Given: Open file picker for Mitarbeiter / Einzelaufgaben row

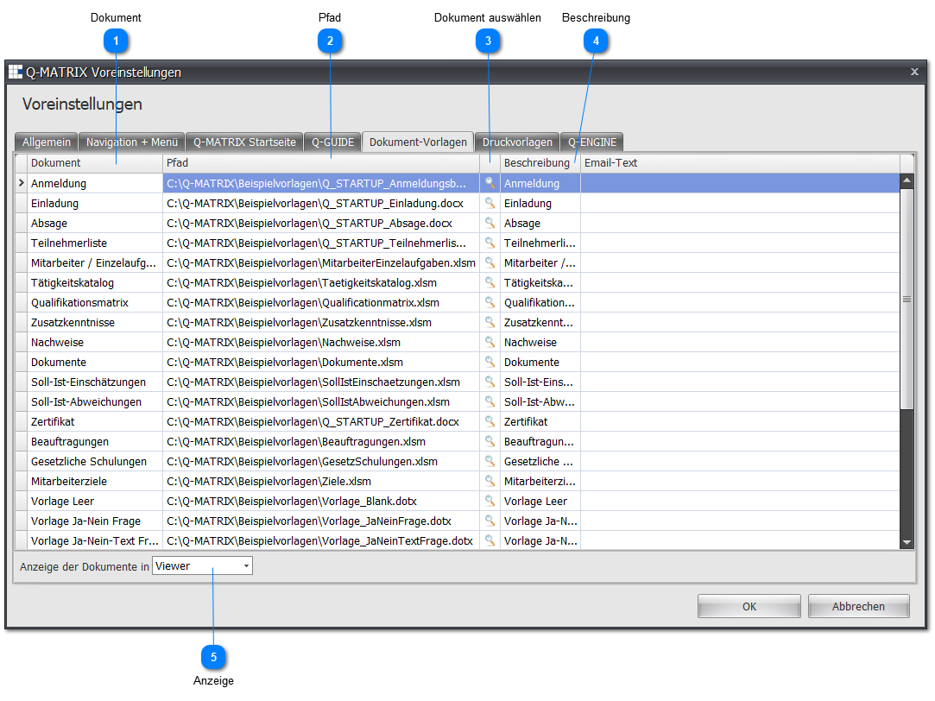Looking at the screenshot, I should point(490,262).
